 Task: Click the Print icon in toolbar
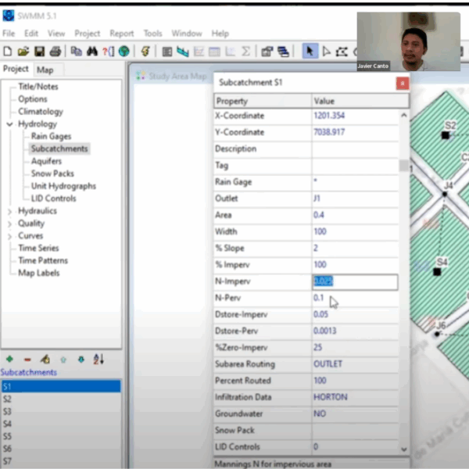(x=54, y=52)
